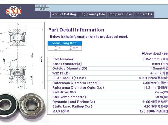Select the '11.2mm' outer reference value

tap(150, 88)
